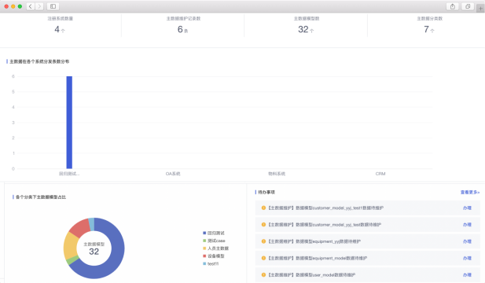Click the 32 total in the donut center

coord(94,252)
